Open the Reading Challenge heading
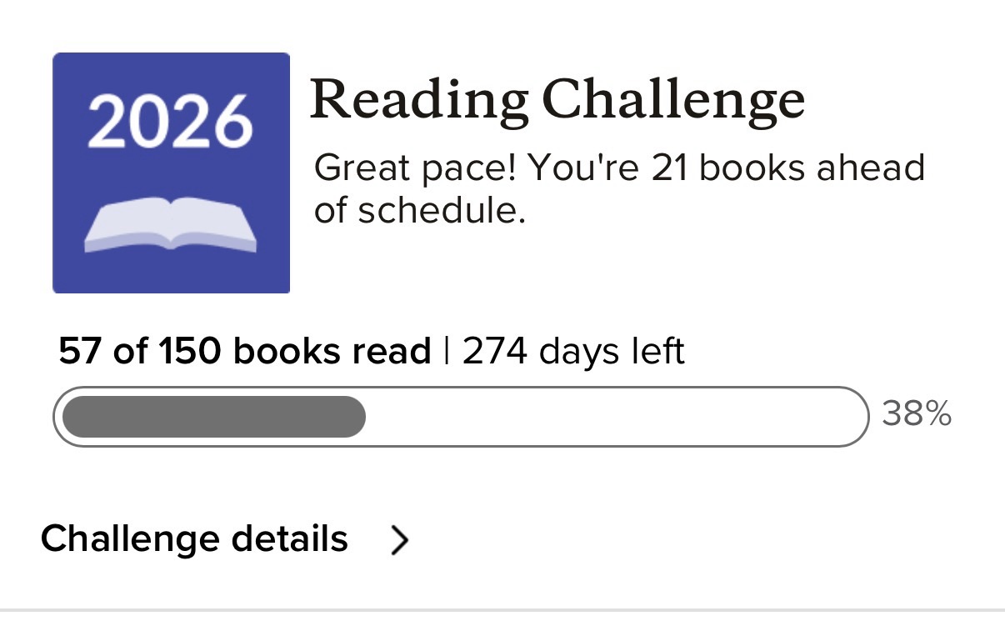 [557, 100]
